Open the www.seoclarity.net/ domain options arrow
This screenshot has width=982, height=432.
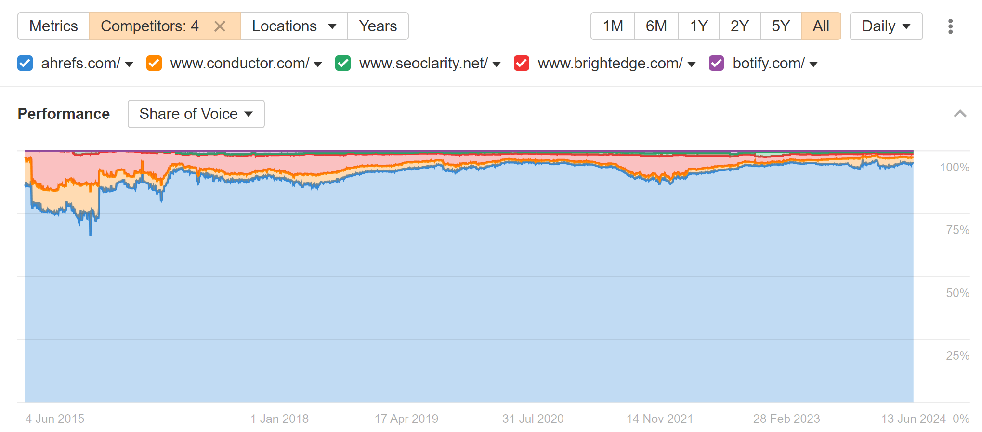coord(497,64)
